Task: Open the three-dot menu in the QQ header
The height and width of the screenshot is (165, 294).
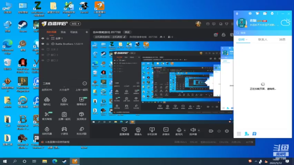Action: pos(278,14)
